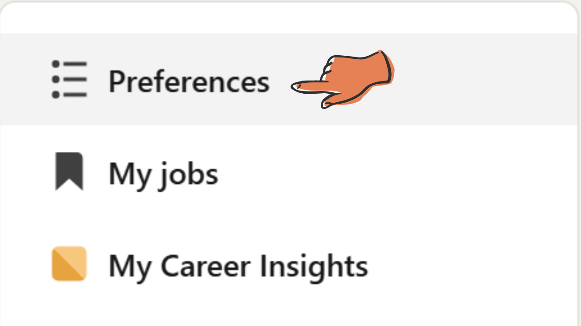The image size is (581, 326).
Task: Click the top edge of the menu panel
Action: (290, 19)
